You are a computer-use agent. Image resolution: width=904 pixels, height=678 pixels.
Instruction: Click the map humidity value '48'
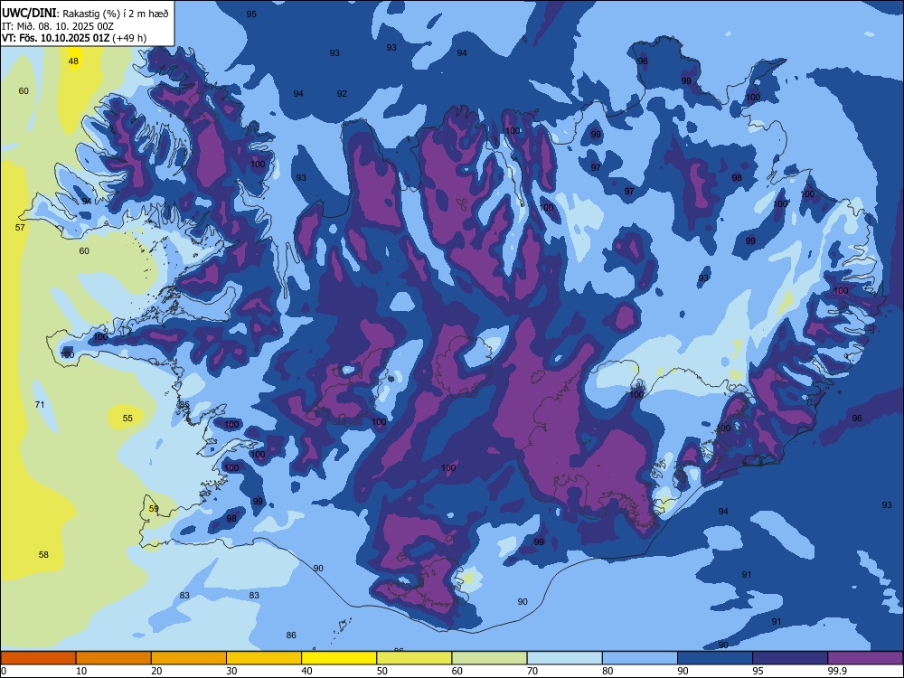tap(73, 61)
